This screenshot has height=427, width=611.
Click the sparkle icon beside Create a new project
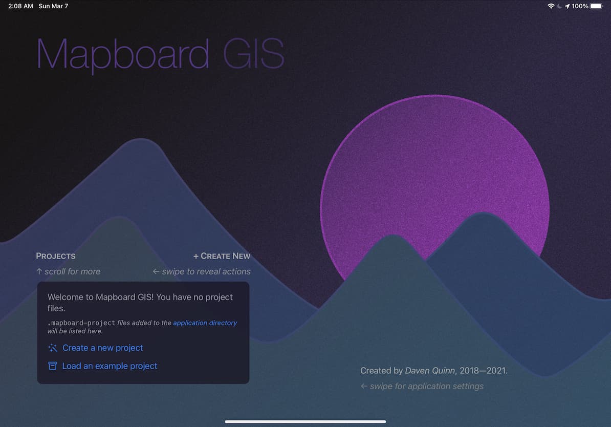(52, 348)
